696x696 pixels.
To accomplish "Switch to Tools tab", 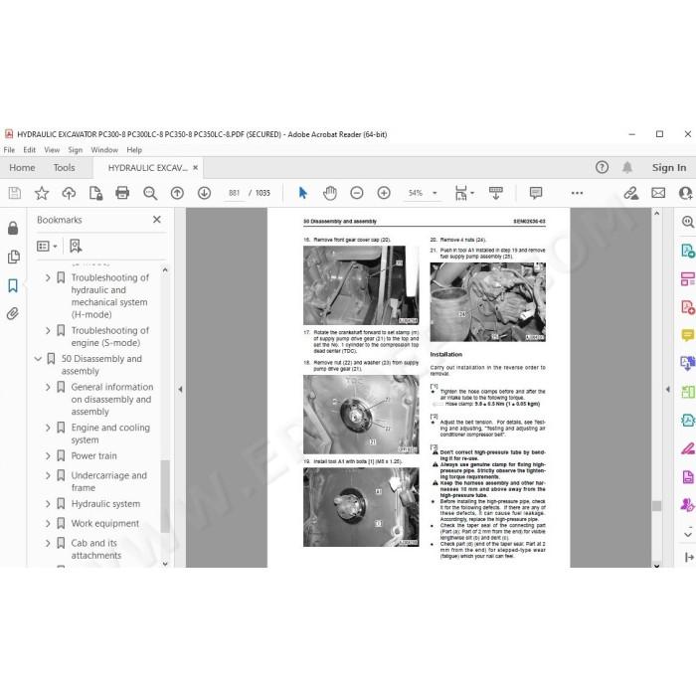I will click(x=64, y=168).
